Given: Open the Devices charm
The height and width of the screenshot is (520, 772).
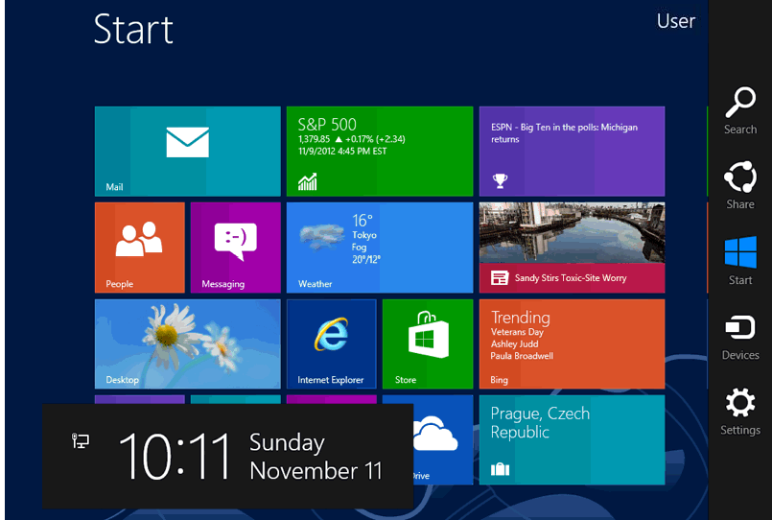Looking at the screenshot, I should 740,338.
